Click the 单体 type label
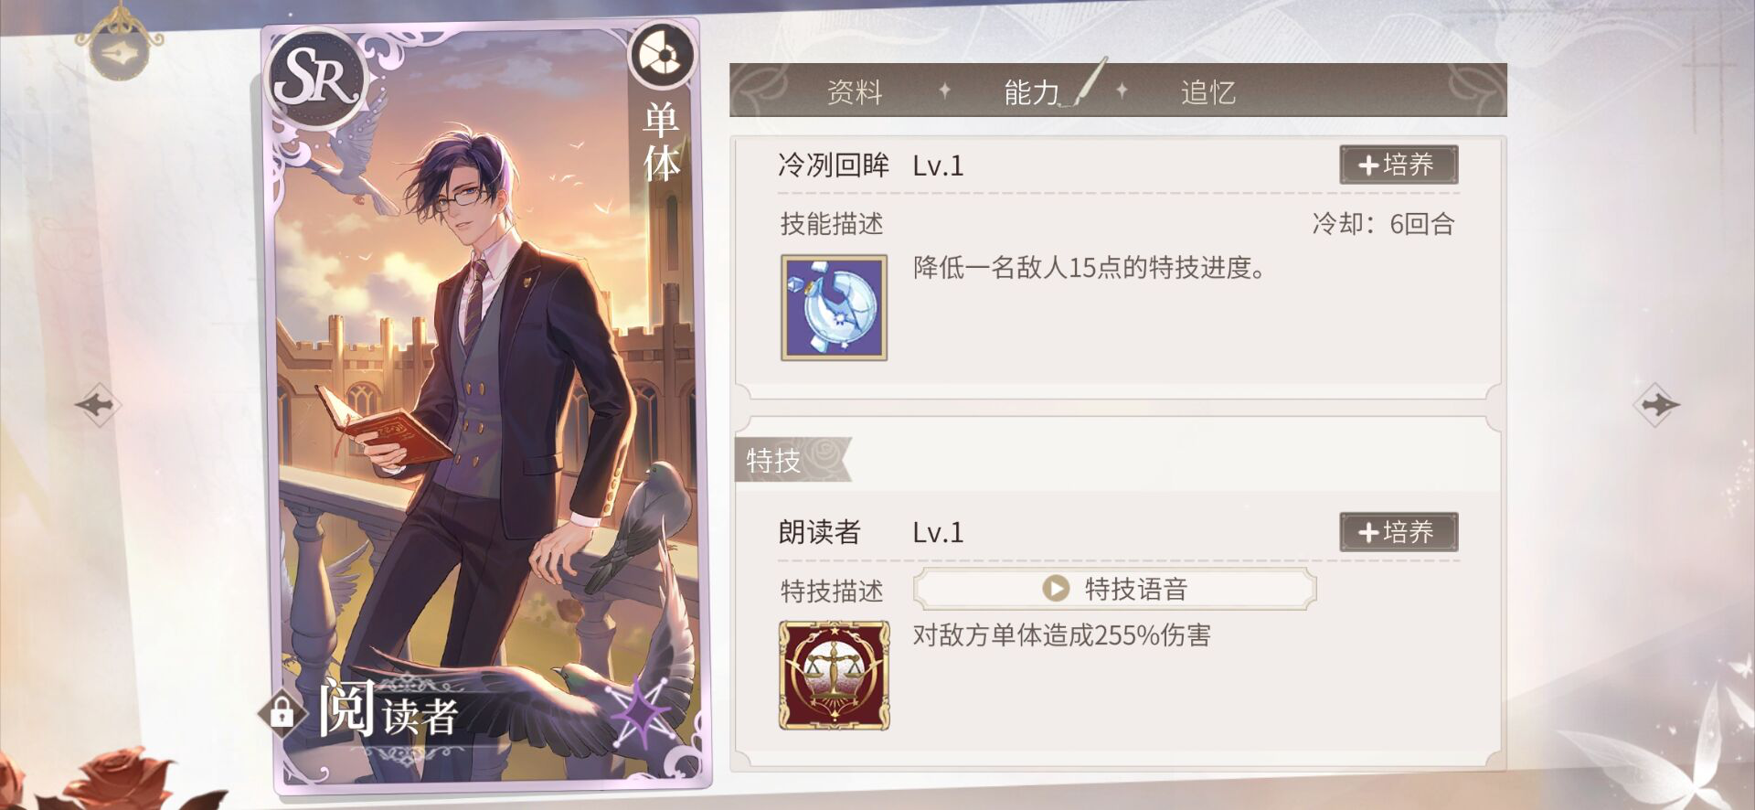This screenshot has width=1755, height=810. (661, 142)
